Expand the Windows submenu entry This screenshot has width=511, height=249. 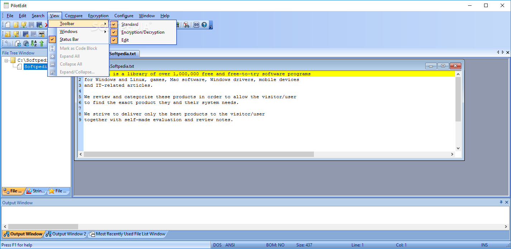[x=78, y=32]
